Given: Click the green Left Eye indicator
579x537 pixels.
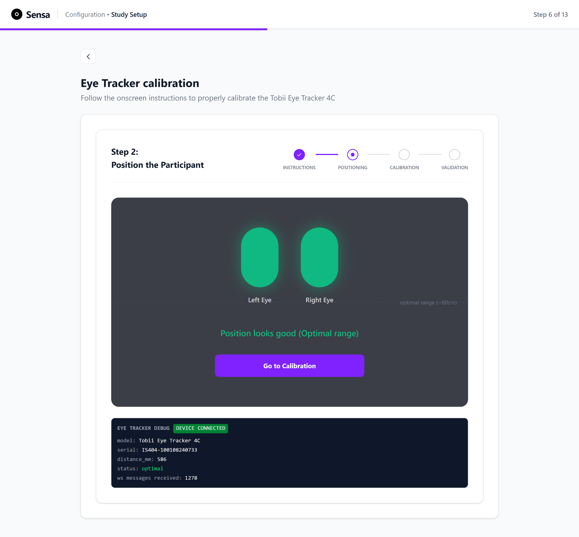Looking at the screenshot, I should click(x=260, y=257).
